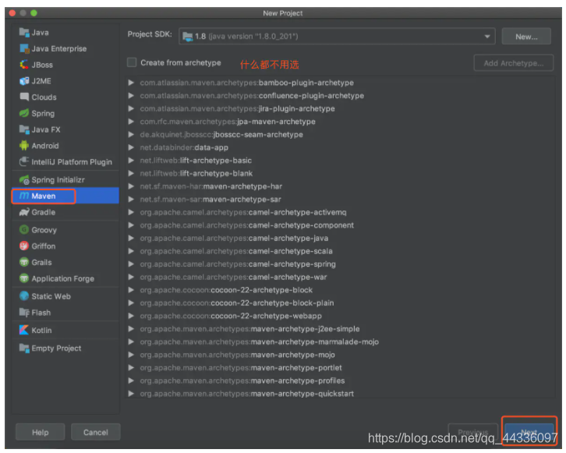Select the Gradle elephant icon
This screenshot has width=566, height=453.
point(24,212)
